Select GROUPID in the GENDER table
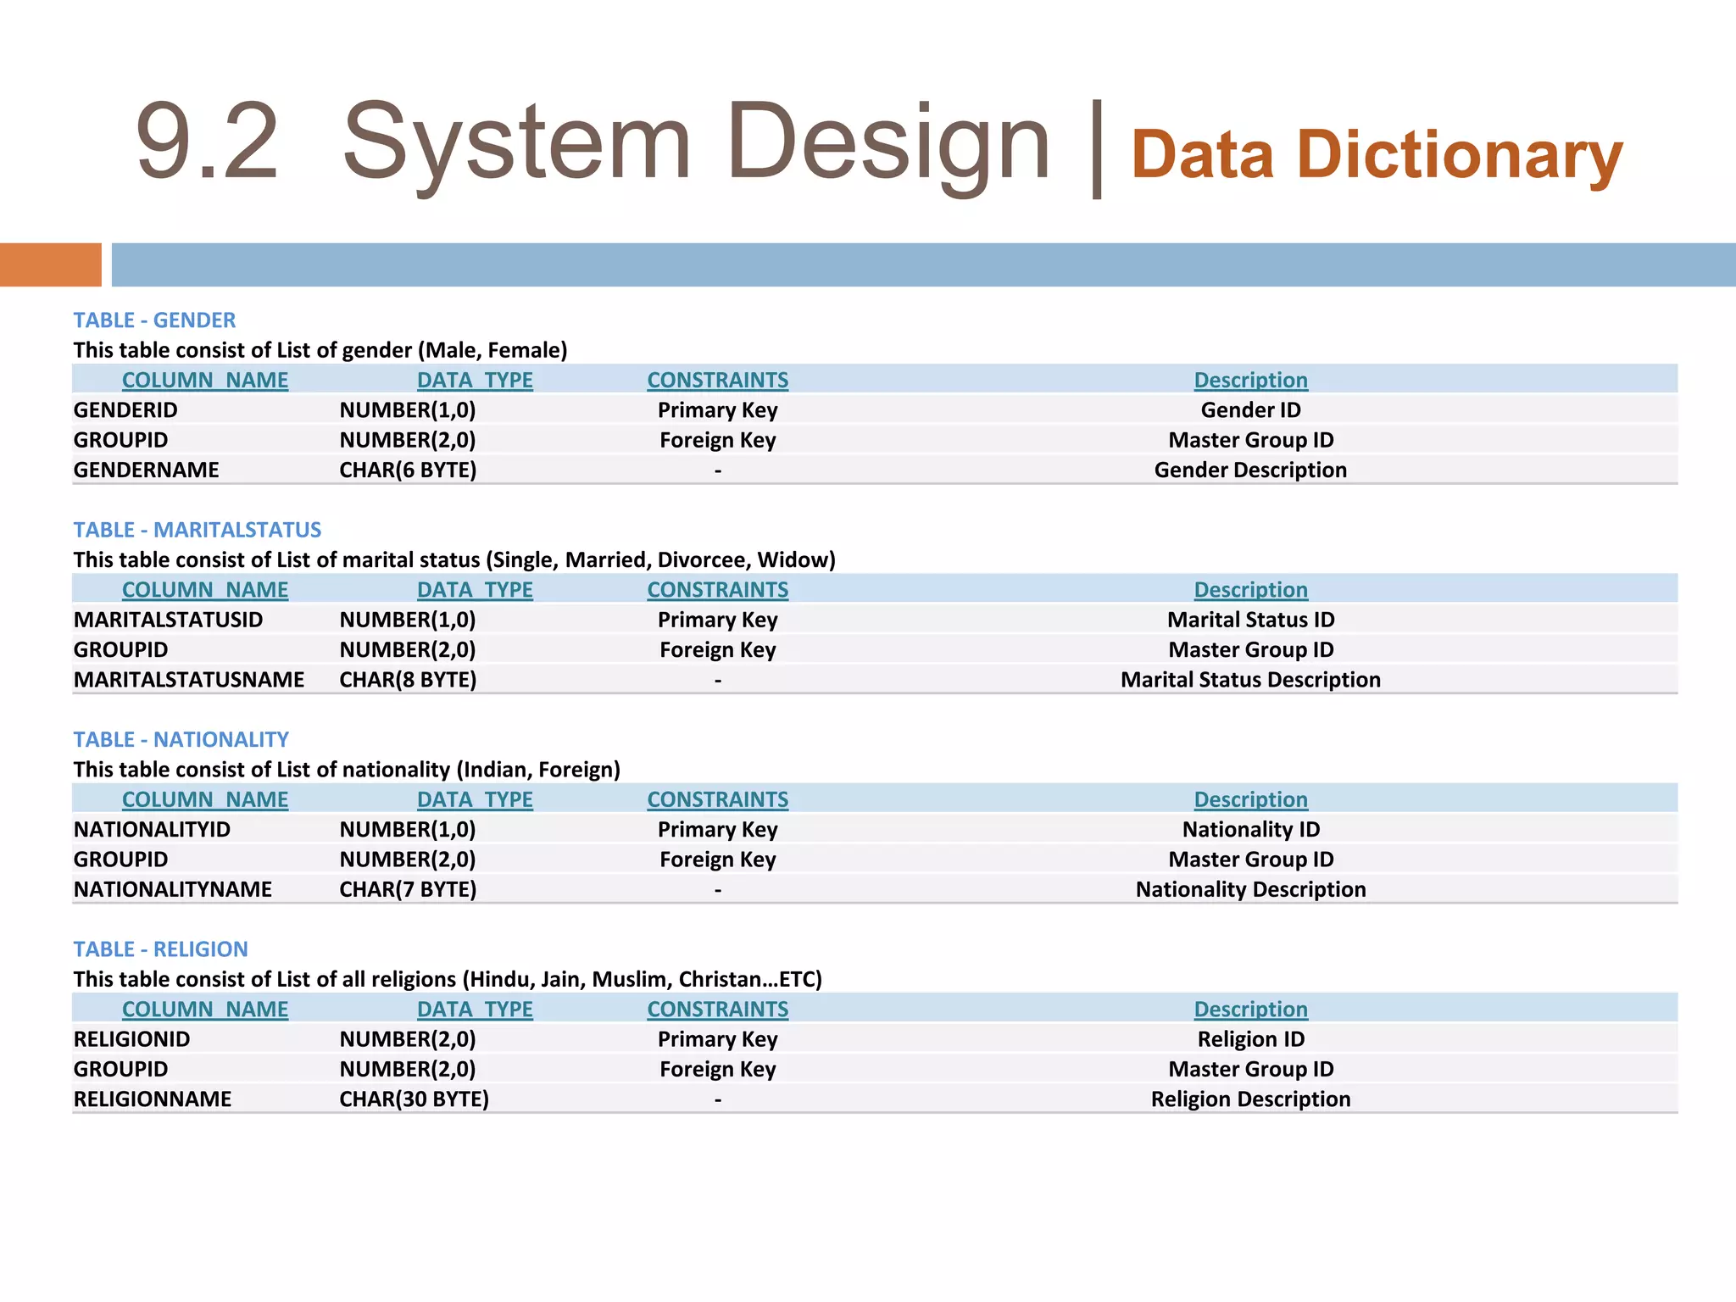The height and width of the screenshot is (1302, 1736). [x=120, y=440]
